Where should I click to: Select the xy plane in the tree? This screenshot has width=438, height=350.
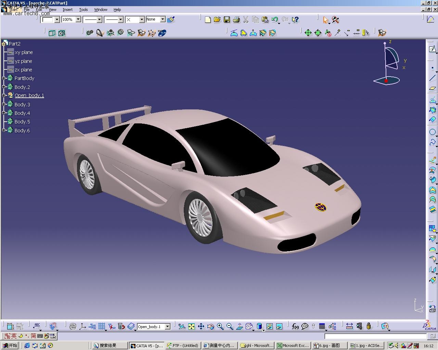[24, 52]
